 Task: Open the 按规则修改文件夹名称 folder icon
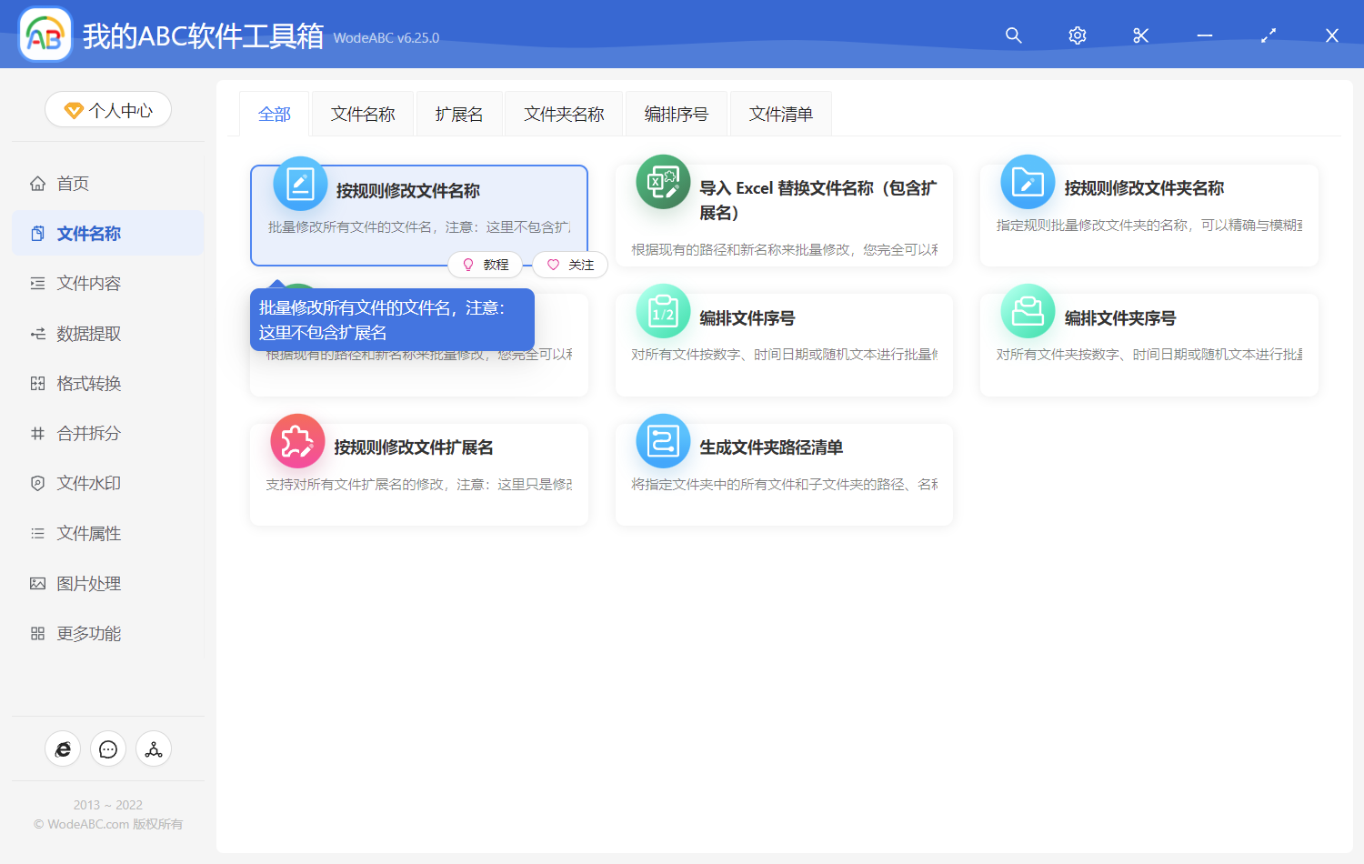coord(1027,183)
